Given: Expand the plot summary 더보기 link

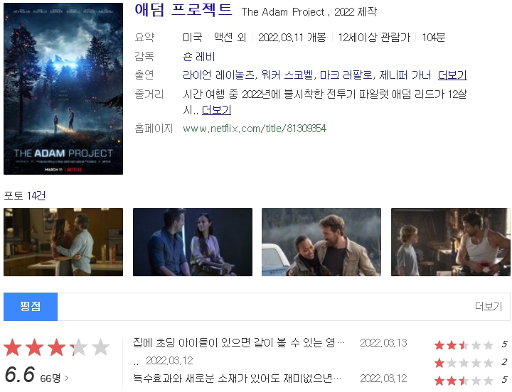Looking at the screenshot, I should pyautogui.click(x=216, y=110).
